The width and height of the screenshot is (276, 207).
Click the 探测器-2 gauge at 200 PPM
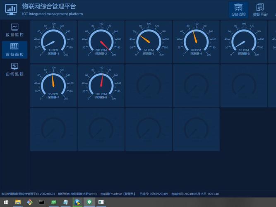101,41
